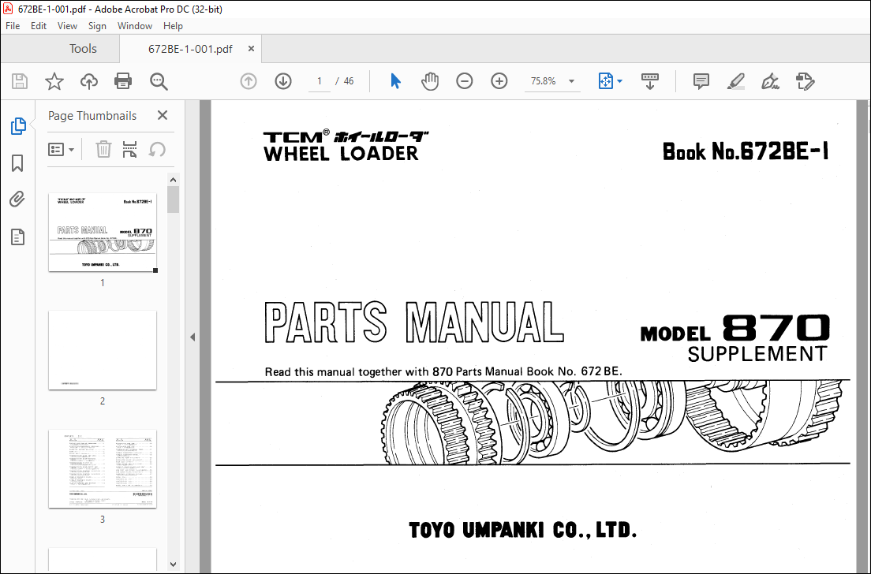
Task: Open thumbnails options menu dropdown
Action: tap(61, 149)
